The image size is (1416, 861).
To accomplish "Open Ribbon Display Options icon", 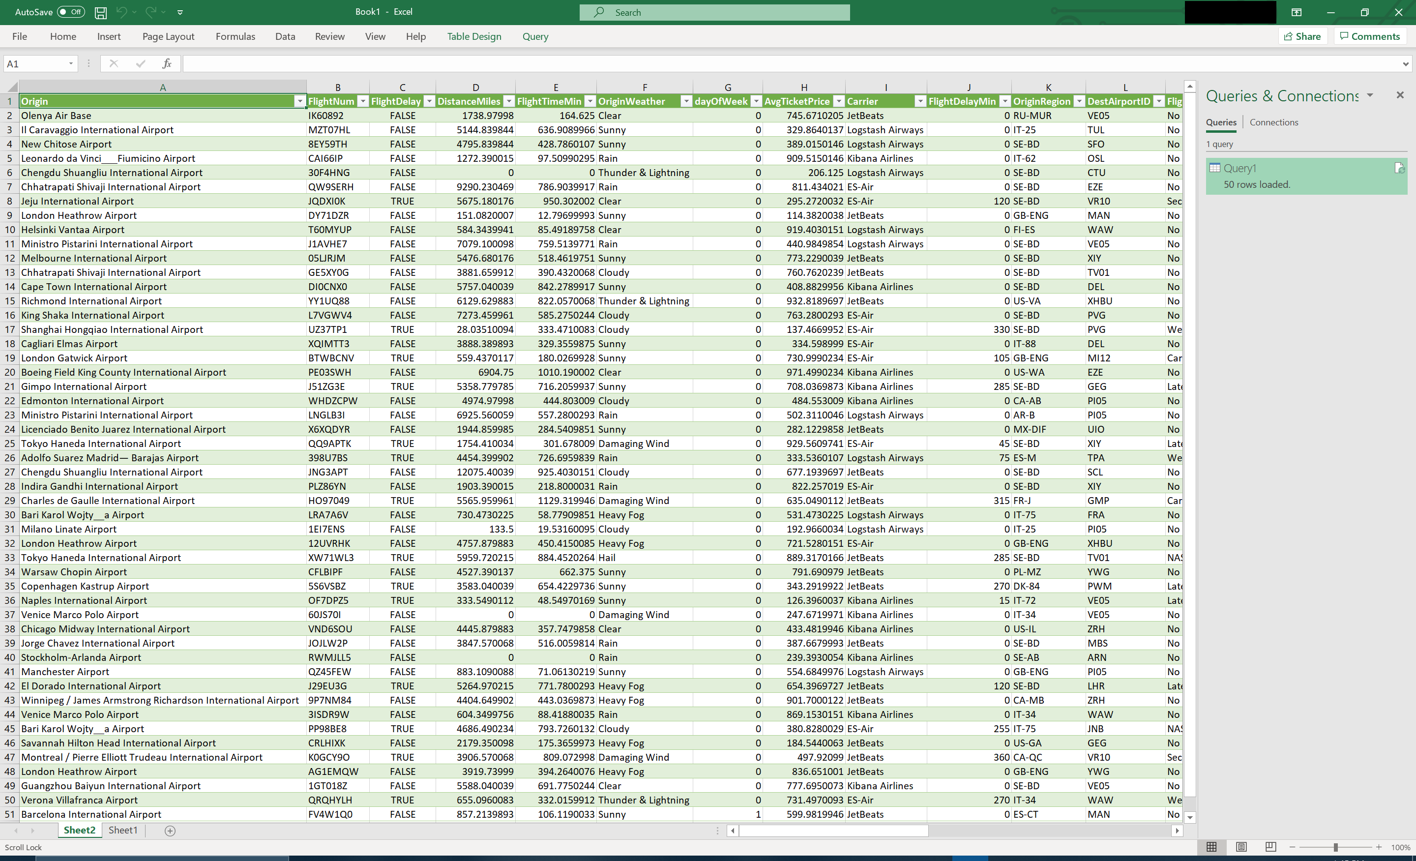I will [1297, 12].
